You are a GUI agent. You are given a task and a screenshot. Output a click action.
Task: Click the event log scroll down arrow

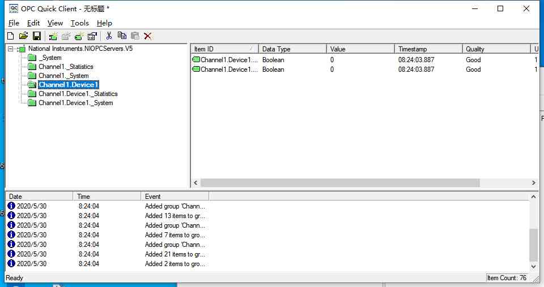coord(533,266)
